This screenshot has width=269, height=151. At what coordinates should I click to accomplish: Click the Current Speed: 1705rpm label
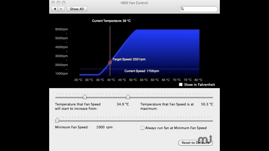tap(142, 71)
